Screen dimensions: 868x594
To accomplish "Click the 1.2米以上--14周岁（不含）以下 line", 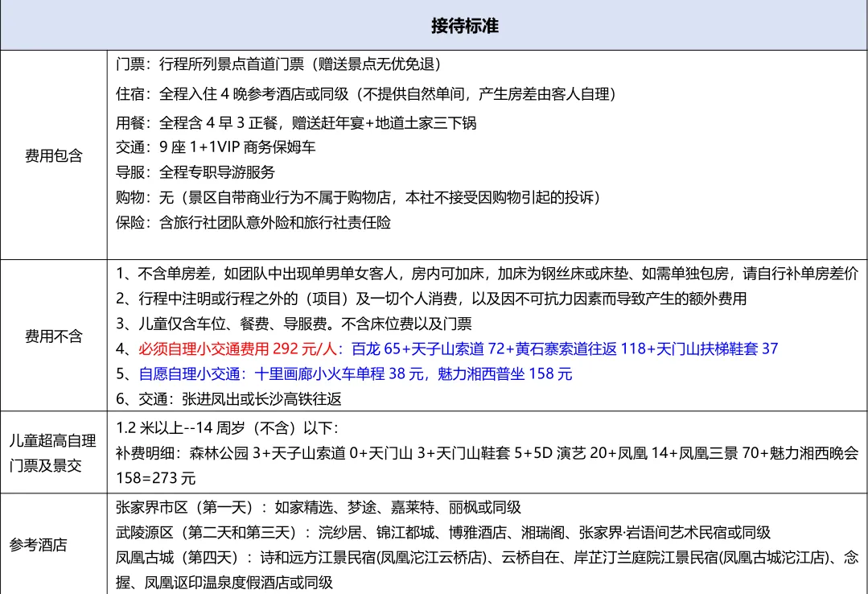I will click(227, 427).
